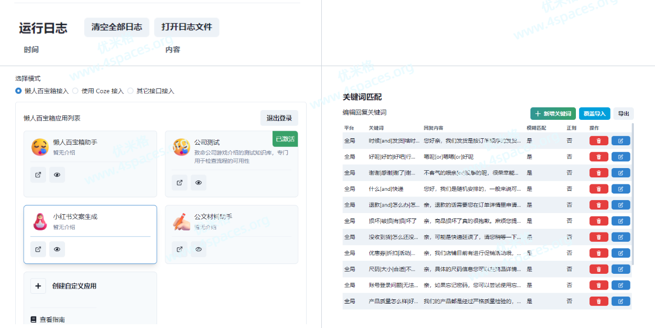Screen dimensions: 655x328
Task: Open external link icon for 小红书文案生成
Action: point(38,249)
